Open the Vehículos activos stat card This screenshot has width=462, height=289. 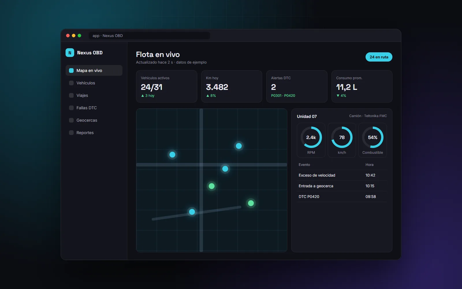tap(167, 86)
